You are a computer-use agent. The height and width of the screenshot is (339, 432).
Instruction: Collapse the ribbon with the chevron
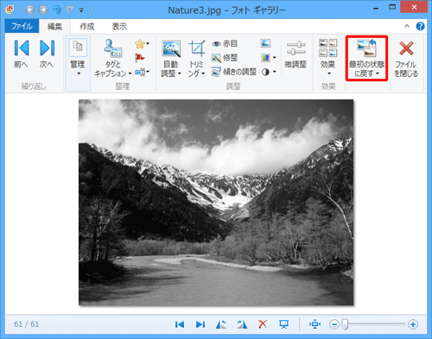[407, 26]
